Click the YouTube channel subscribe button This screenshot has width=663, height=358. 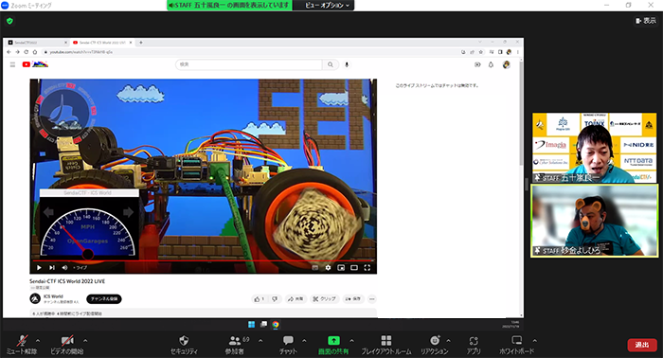click(104, 299)
